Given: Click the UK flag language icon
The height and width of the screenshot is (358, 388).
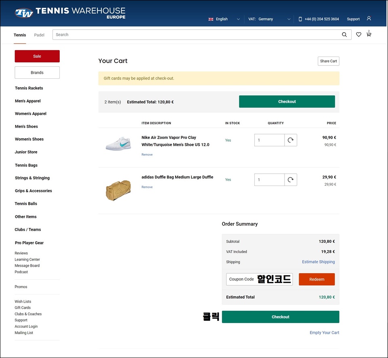Looking at the screenshot, I should [211, 19].
